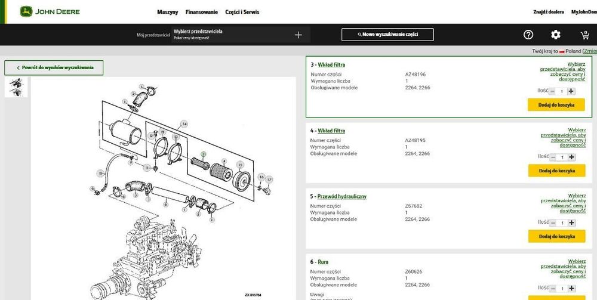Select callout 7 under the elbow hose
Viewport: 597px width, 300px height.
click(x=136, y=195)
